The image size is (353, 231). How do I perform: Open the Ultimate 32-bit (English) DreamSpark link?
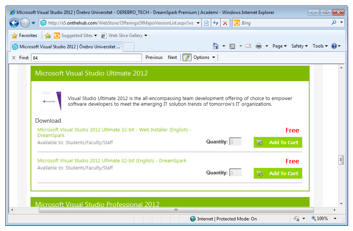pyautogui.click(x=112, y=161)
